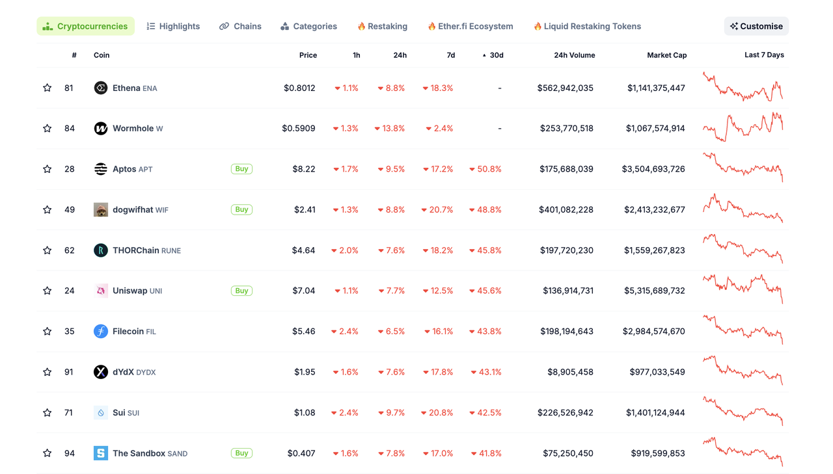Screen dimensions: 833x474
Task: Click the Filecoin logo icon
Action: tap(101, 332)
